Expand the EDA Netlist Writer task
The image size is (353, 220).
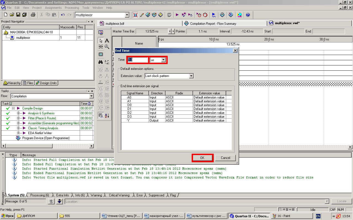click(x=18, y=133)
